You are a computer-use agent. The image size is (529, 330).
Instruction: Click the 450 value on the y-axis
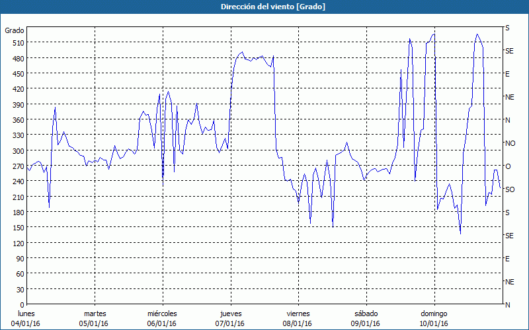click(x=17, y=74)
